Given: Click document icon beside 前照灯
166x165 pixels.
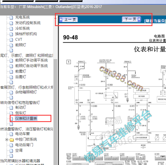Looking at the screenshot, I should (11, 45).
